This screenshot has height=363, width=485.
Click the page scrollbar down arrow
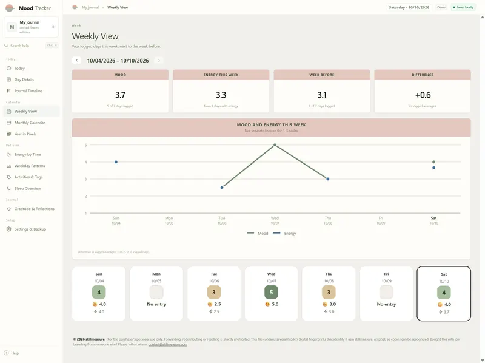point(482,360)
